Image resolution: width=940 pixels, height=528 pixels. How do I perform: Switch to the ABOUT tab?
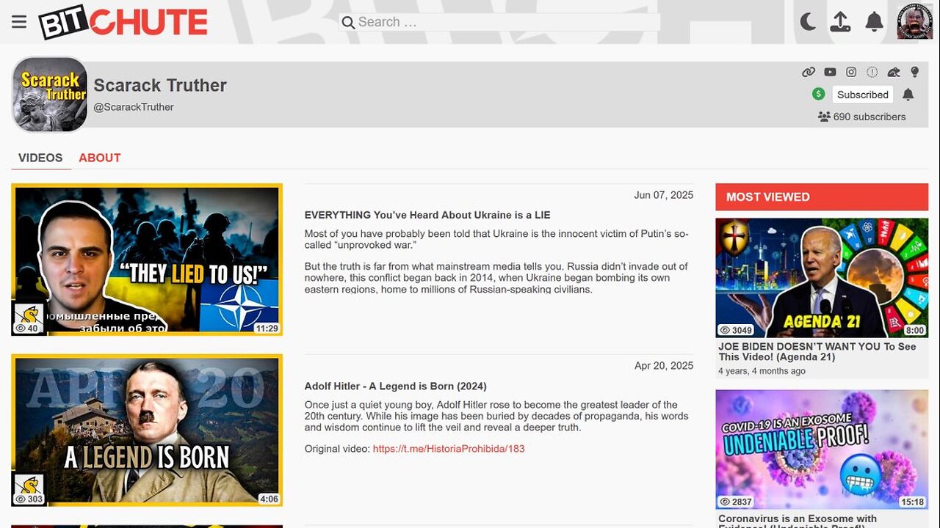point(100,158)
